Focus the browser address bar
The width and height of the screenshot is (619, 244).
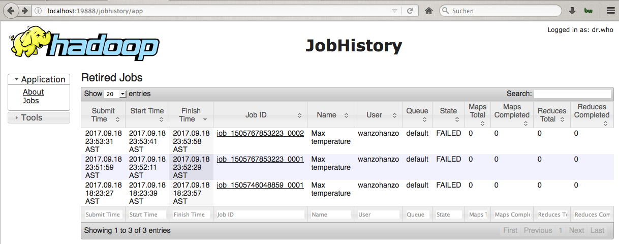[x=219, y=11]
